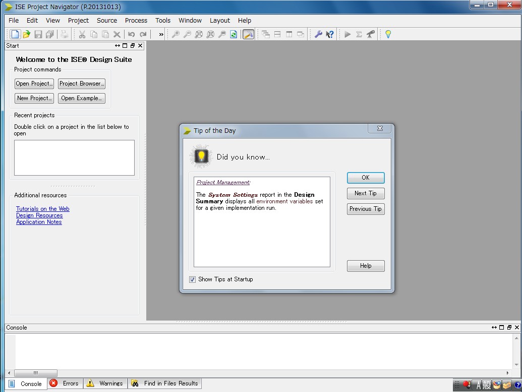Viewport: 522px width, 392px height.
Task: Click the Console vertical scroll down arrow
Action: coord(516,365)
